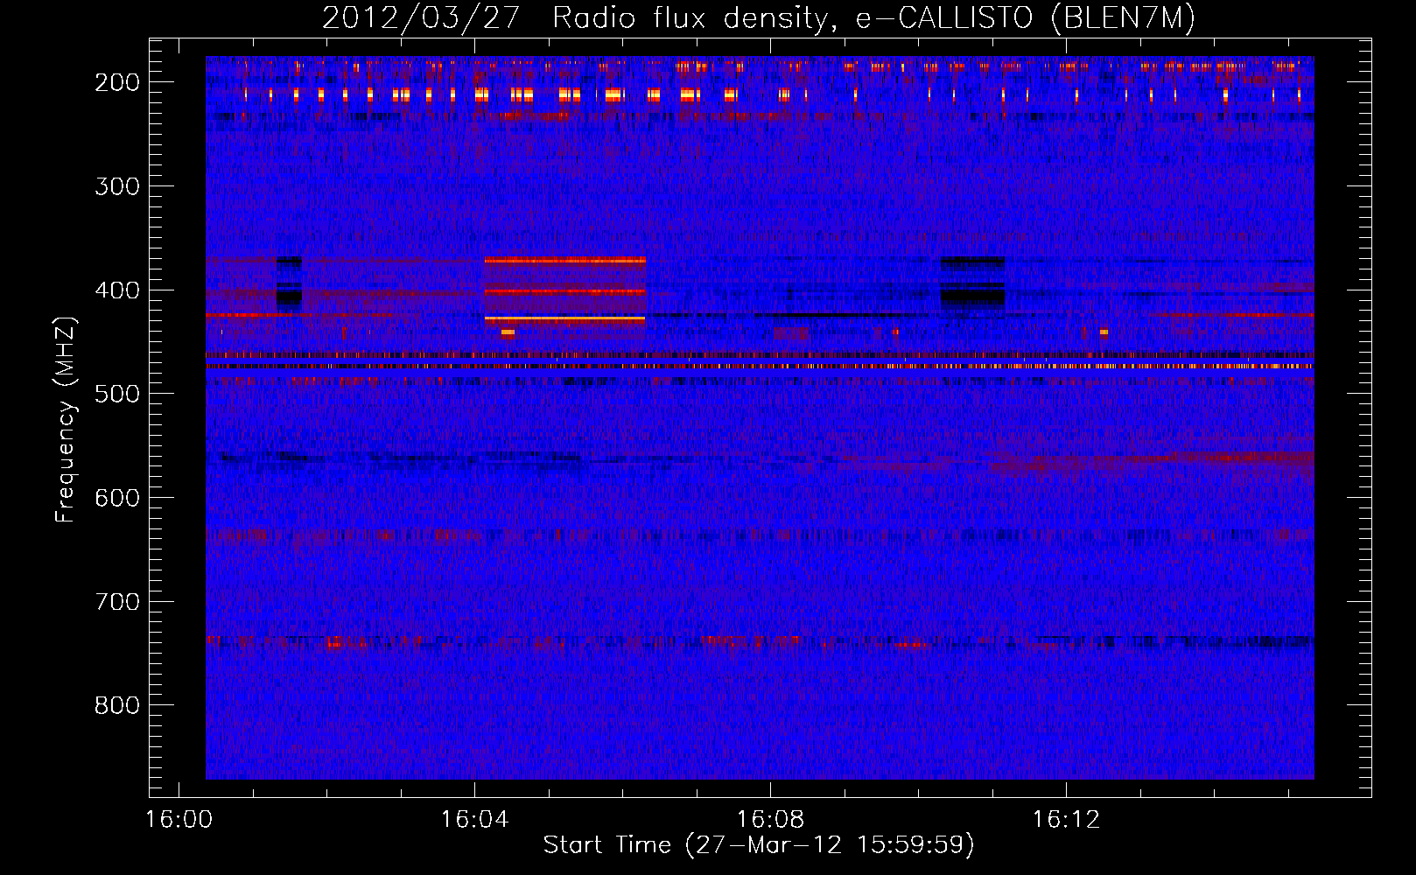The width and height of the screenshot is (1416, 875).
Task: Click the 16:04 time tick label
Action: coord(474,820)
